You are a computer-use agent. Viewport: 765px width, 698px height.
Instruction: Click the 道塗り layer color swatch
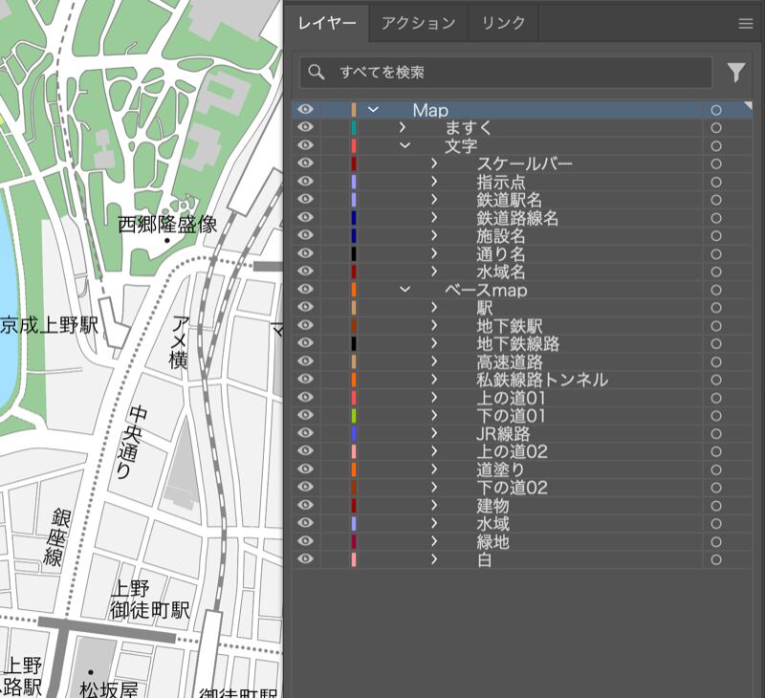point(354,470)
